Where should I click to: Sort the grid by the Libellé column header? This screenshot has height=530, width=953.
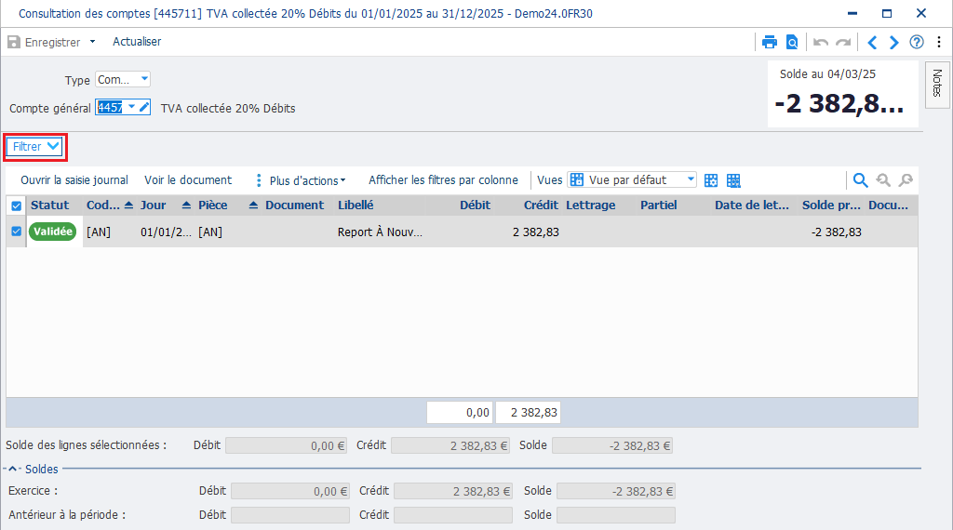[x=356, y=205]
